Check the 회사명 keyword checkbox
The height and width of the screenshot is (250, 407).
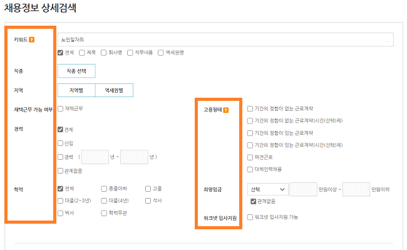point(103,53)
